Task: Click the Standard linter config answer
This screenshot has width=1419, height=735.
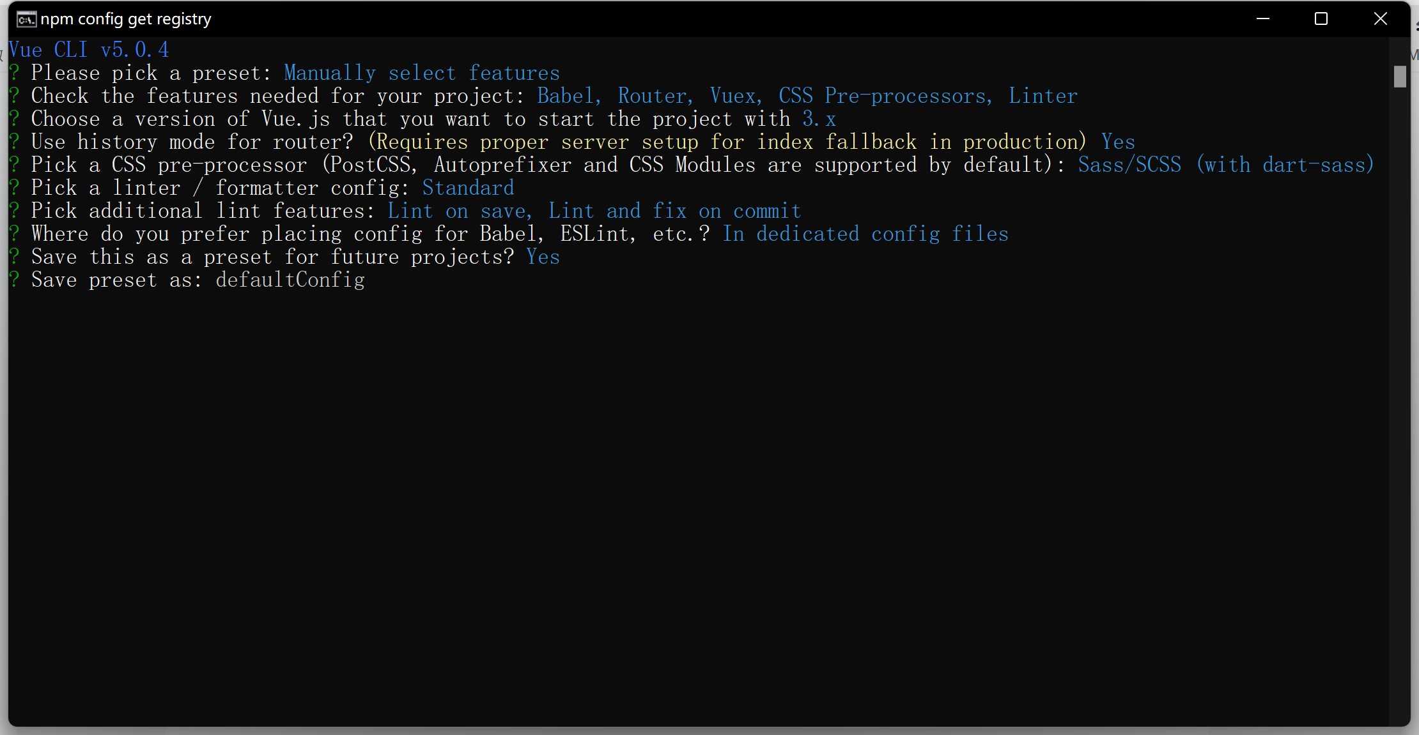Action: coord(468,187)
